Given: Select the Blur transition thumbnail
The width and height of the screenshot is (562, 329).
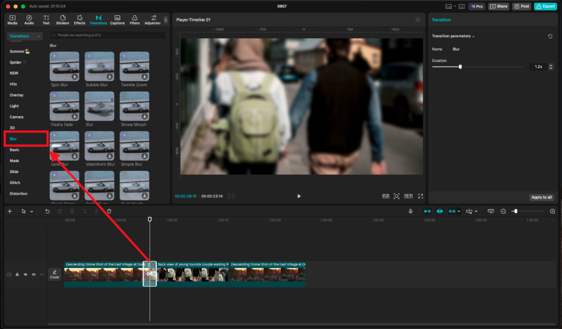Looking at the screenshot, I should click(99, 106).
